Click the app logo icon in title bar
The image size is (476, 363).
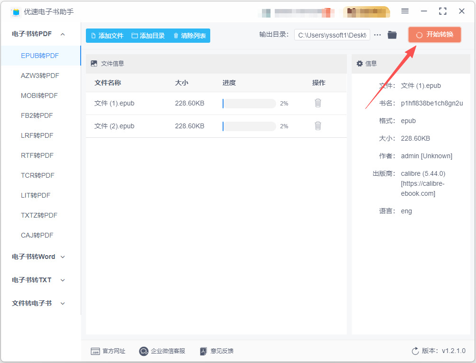(x=16, y=12)
